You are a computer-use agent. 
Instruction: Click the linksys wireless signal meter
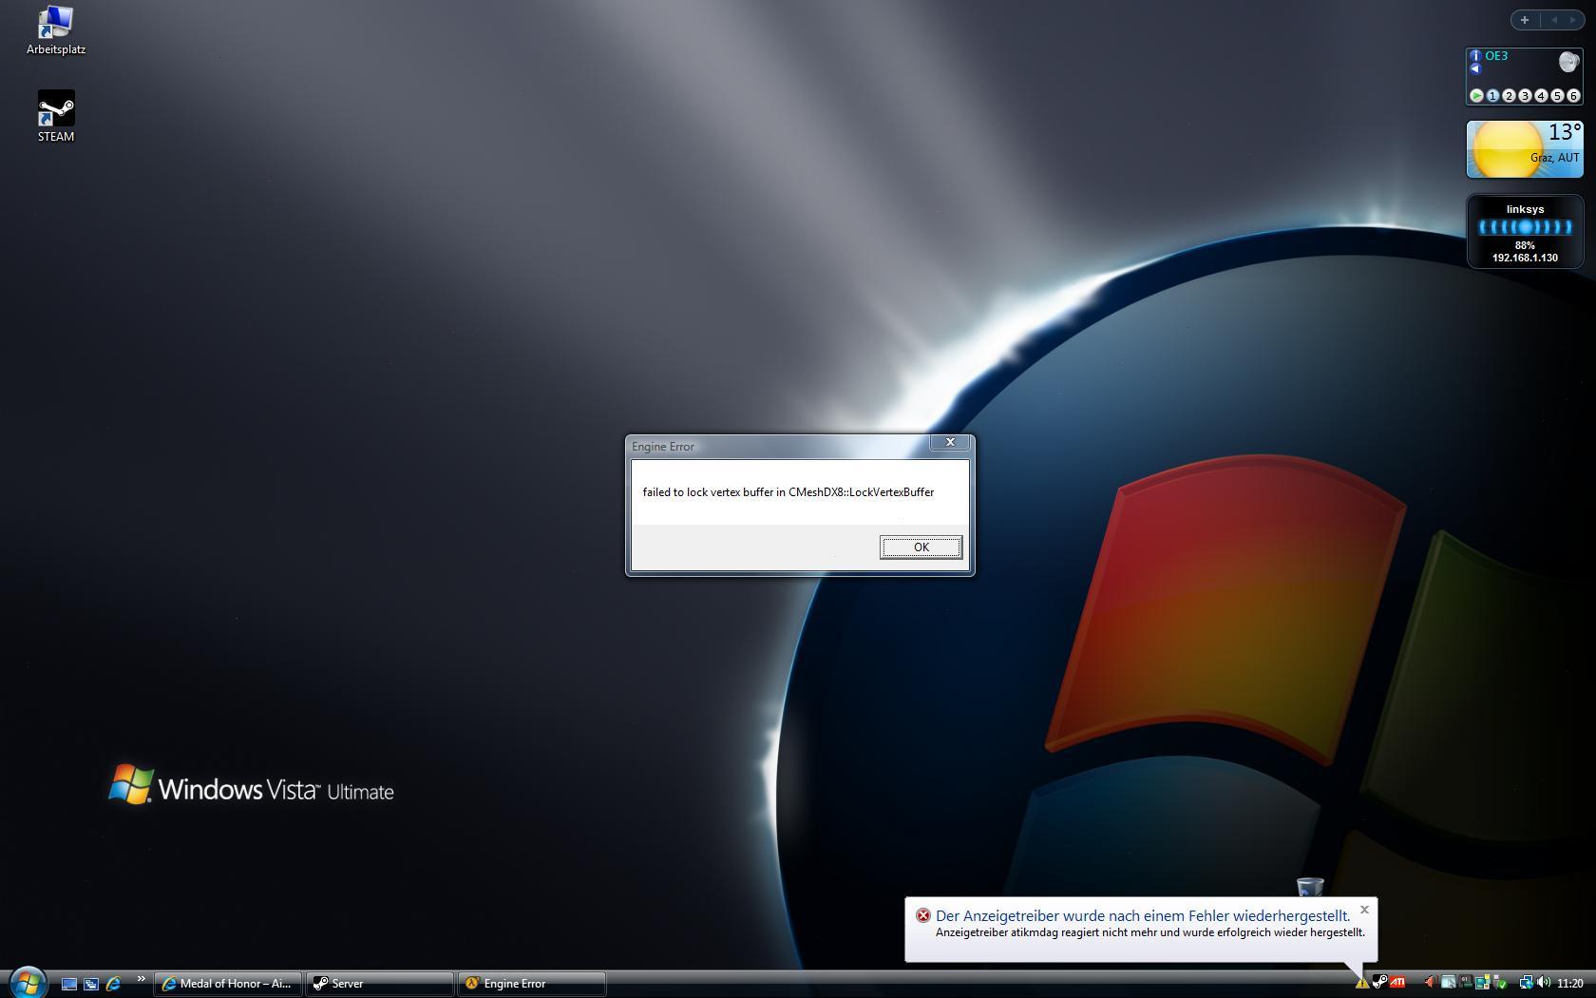(x=1525, y=227)
